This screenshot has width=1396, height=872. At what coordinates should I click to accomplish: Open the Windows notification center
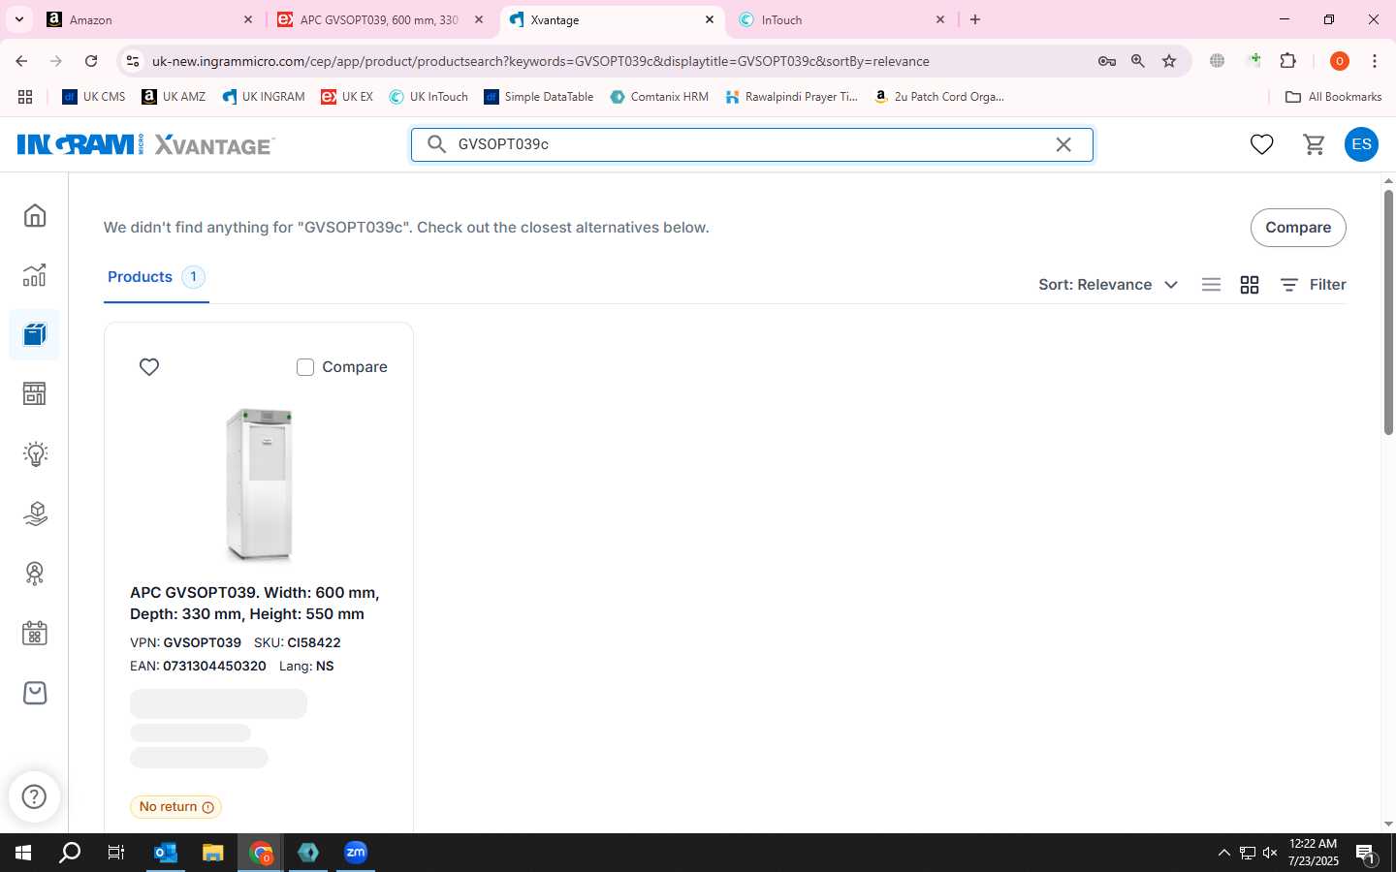(1366, 854)
